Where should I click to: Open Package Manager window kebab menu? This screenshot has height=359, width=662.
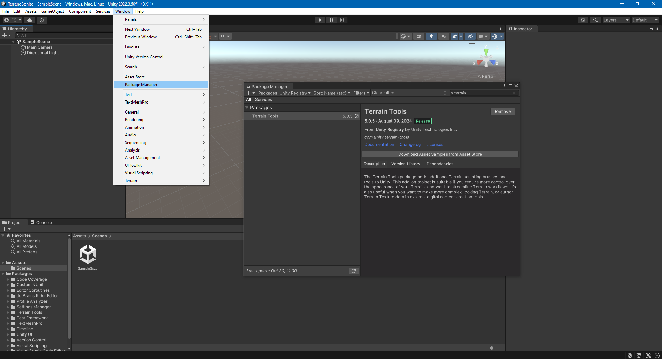click(504, 86)
